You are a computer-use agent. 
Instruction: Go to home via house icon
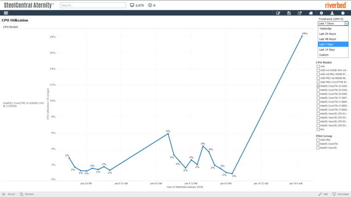[311, 13]
